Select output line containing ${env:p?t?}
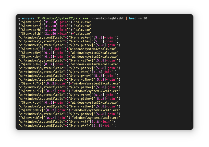209x147 pixels. tap(55, 22)
